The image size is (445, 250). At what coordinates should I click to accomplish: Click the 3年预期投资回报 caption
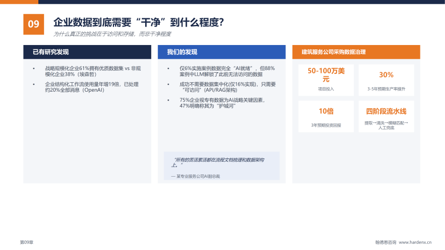coord(326,126)
